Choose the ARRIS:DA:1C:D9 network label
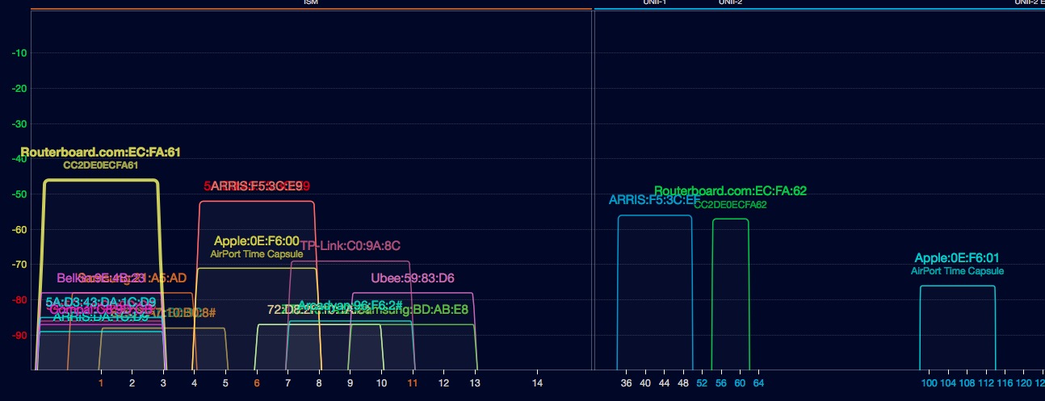The height and width of the screenshot is (401, 1045). point(101,317)
